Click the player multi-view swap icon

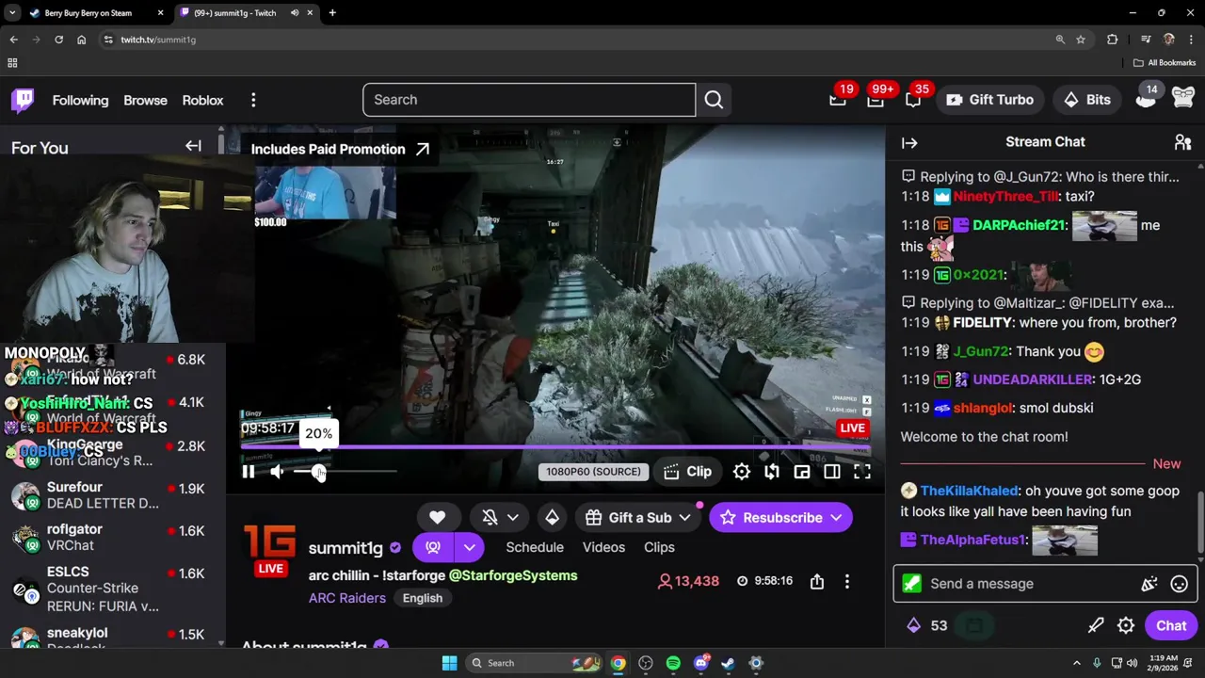772,472
